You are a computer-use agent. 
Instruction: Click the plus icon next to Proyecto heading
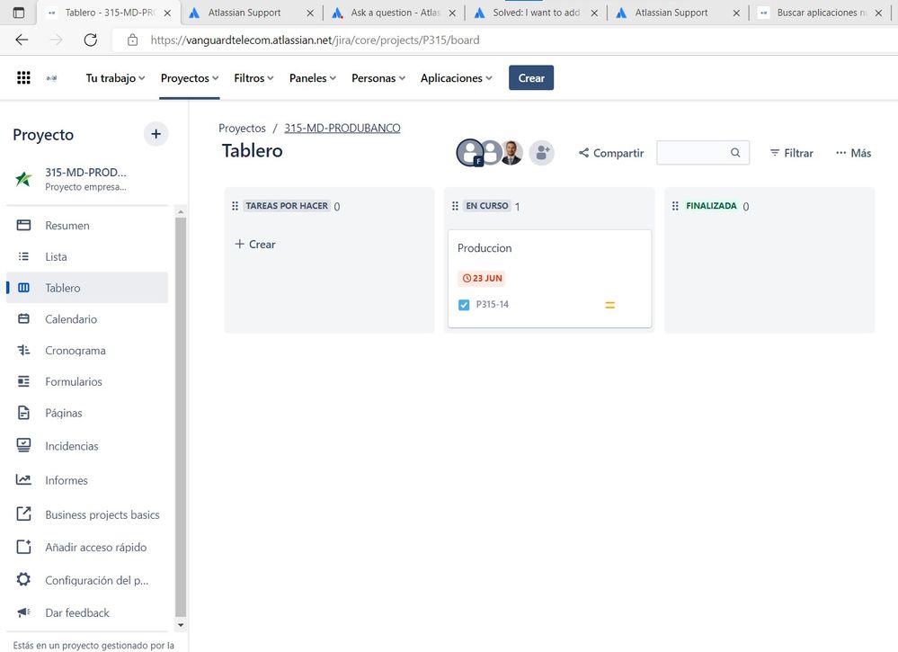pos(156,134)
